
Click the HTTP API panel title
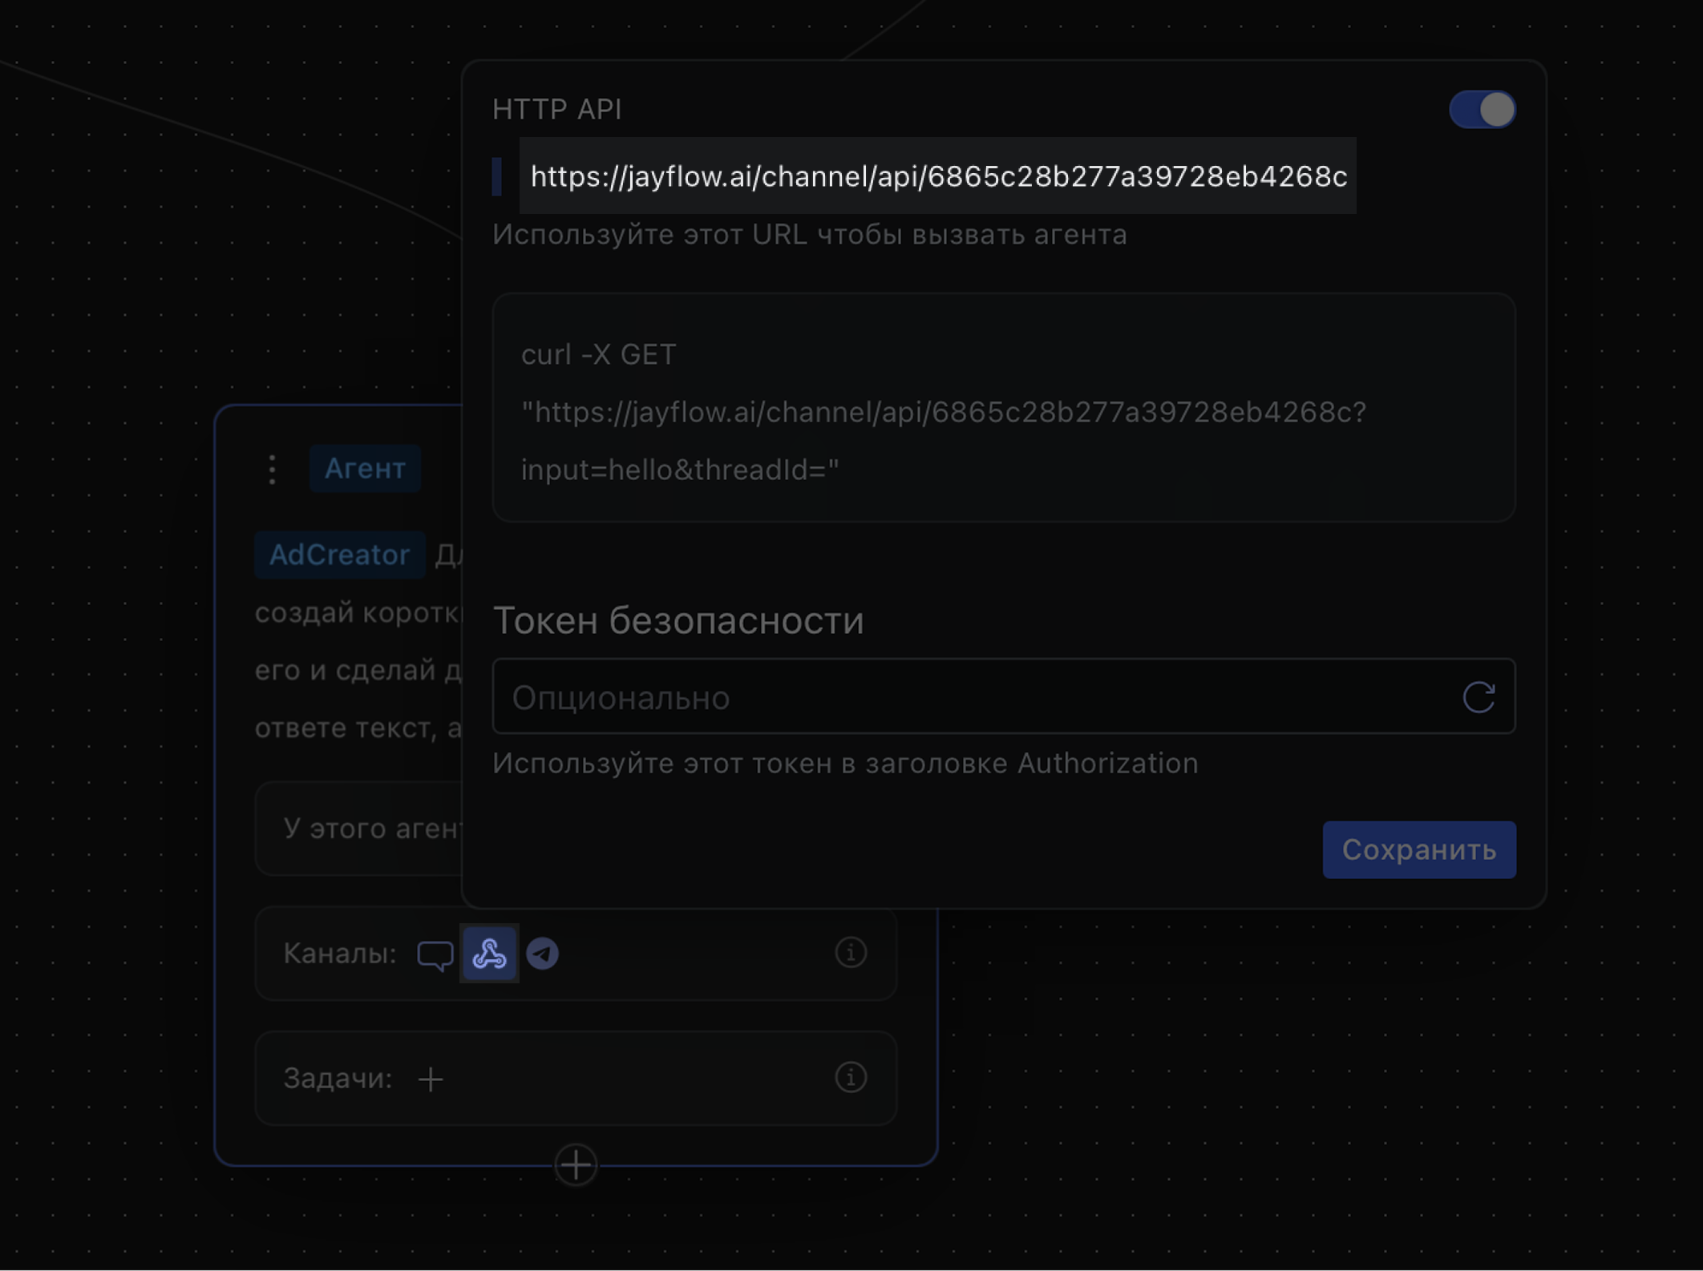click(x=557, y=110)
